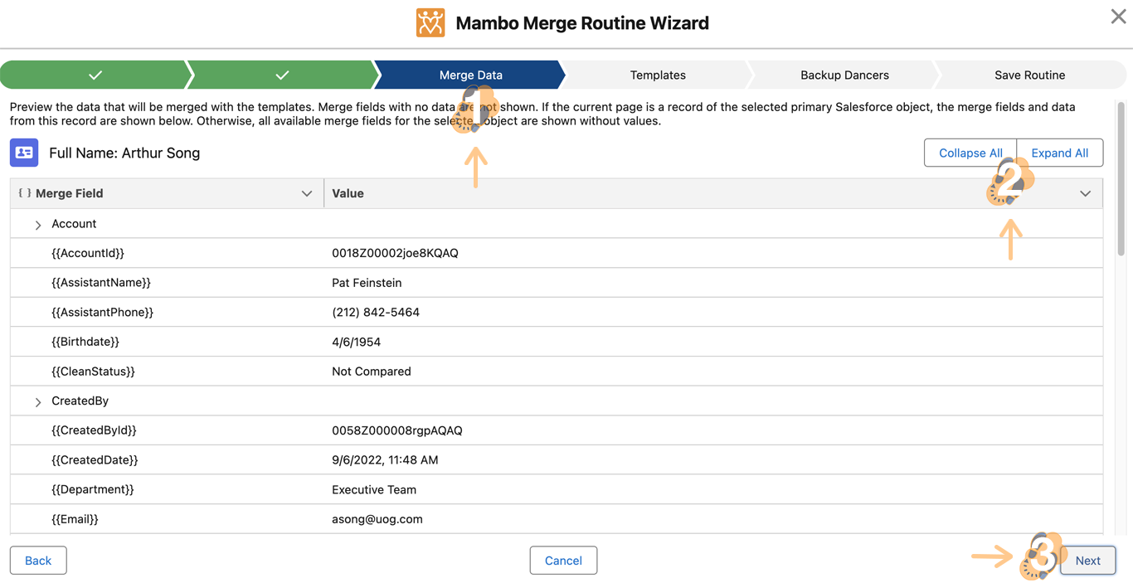Click the contact card icon beside Full Name

[24, 153]
